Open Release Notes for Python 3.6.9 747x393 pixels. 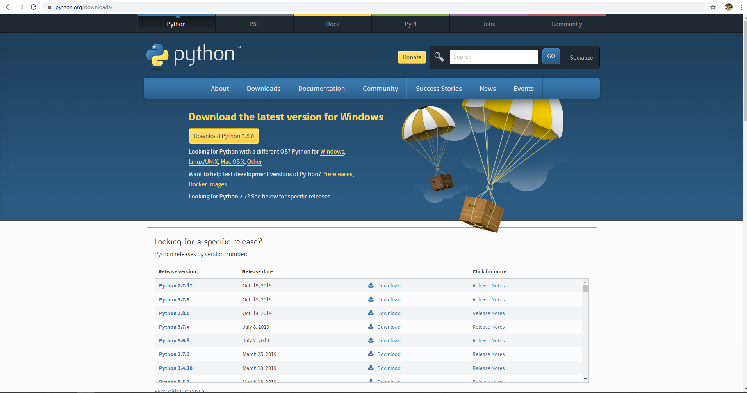(488, 340)
